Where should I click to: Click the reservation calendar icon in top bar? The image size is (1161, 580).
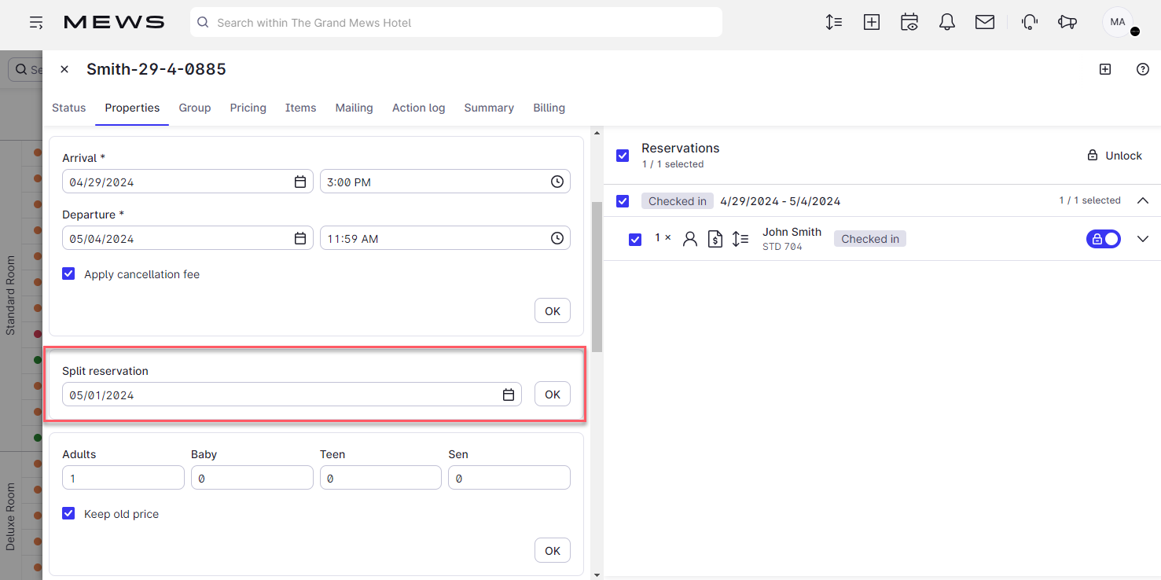pyautogui.click(x=909, y=23)
